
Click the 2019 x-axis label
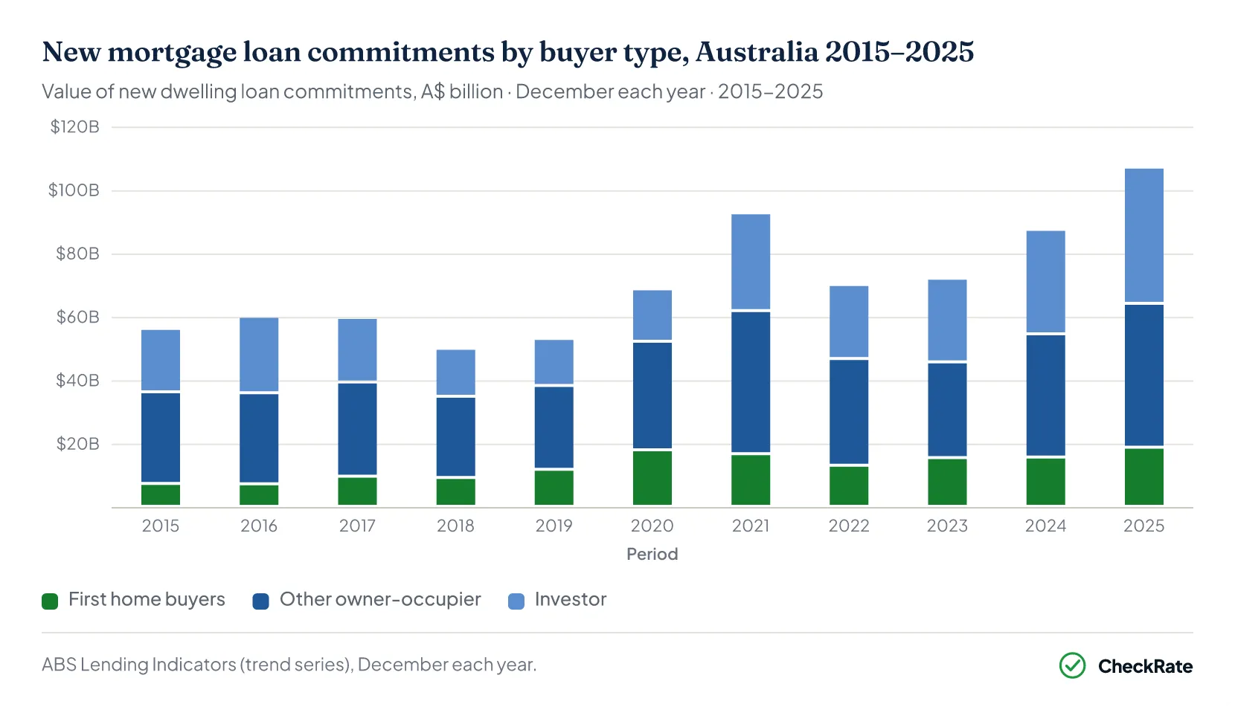554,526
